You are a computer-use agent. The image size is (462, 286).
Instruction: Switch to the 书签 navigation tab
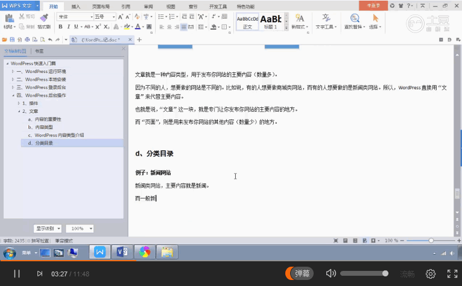[39, 51]
